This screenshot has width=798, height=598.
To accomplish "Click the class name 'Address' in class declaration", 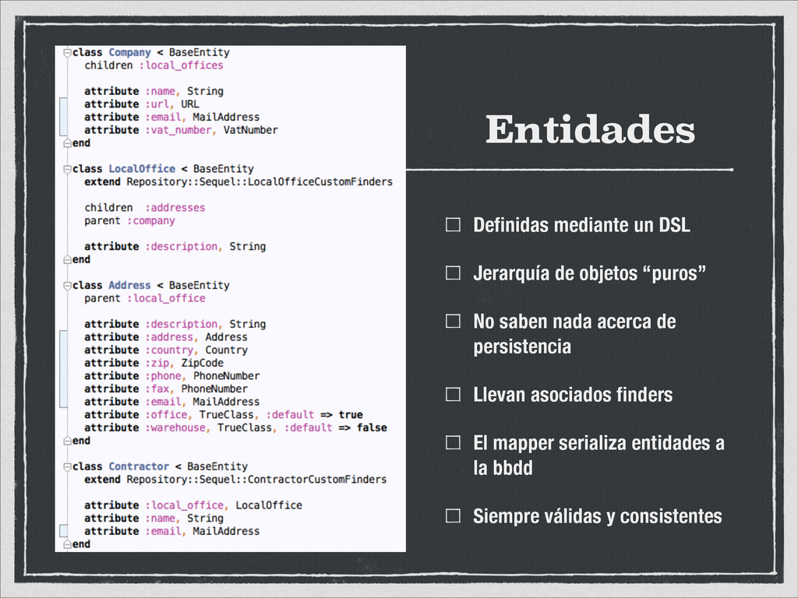I will pos(130,285).
